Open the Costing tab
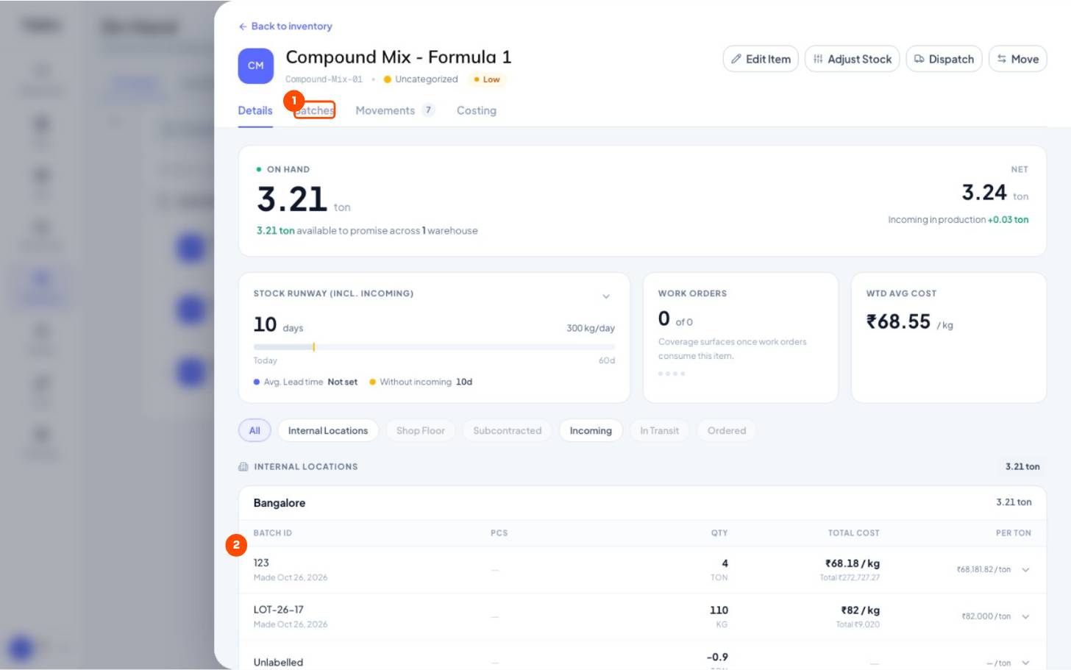 click(x=477, y=110)
